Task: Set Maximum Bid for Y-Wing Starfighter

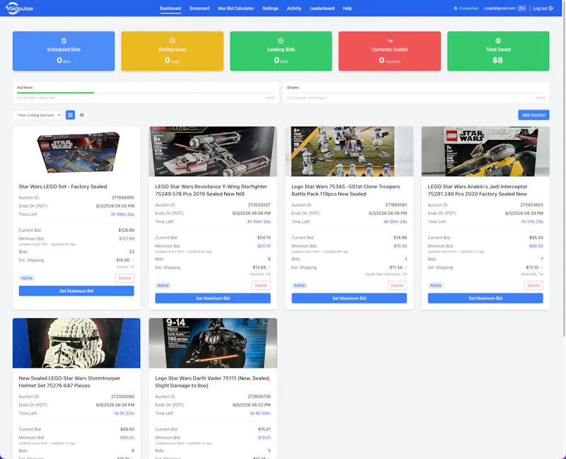Action: tap(213, 298)
